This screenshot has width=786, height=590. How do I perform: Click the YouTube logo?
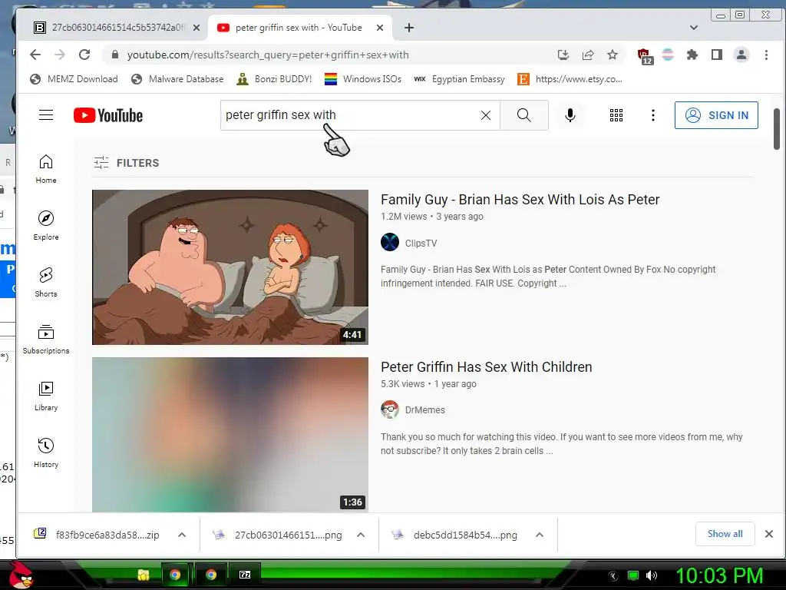point(108,115)
